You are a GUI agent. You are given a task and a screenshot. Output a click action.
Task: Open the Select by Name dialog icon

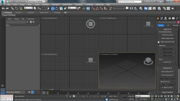[39, 8]
